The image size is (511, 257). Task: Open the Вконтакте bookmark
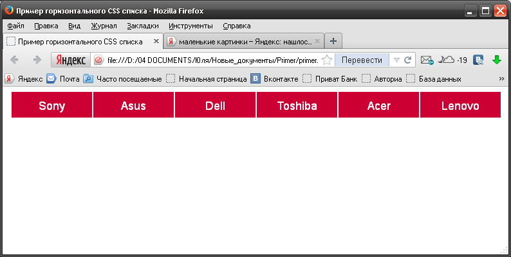tap(274, 79)
